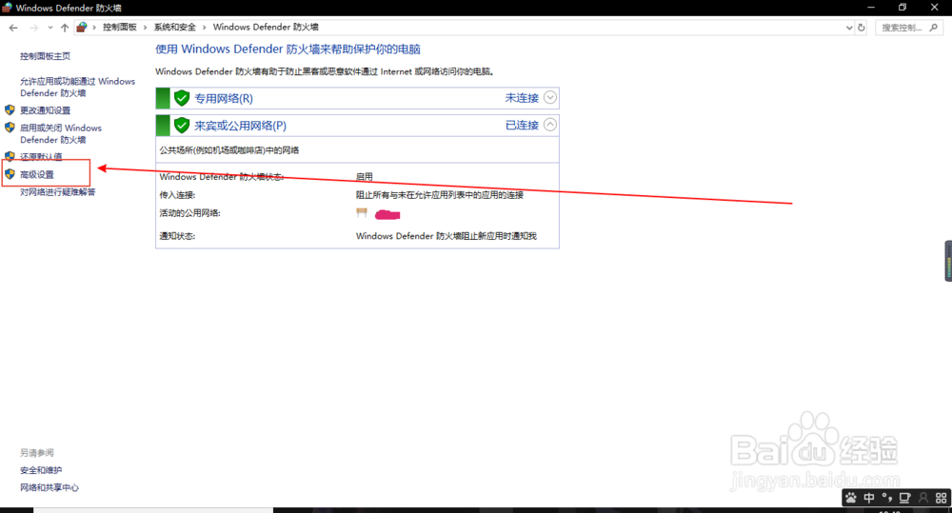Open 安全和维护 link

[41, 470]
